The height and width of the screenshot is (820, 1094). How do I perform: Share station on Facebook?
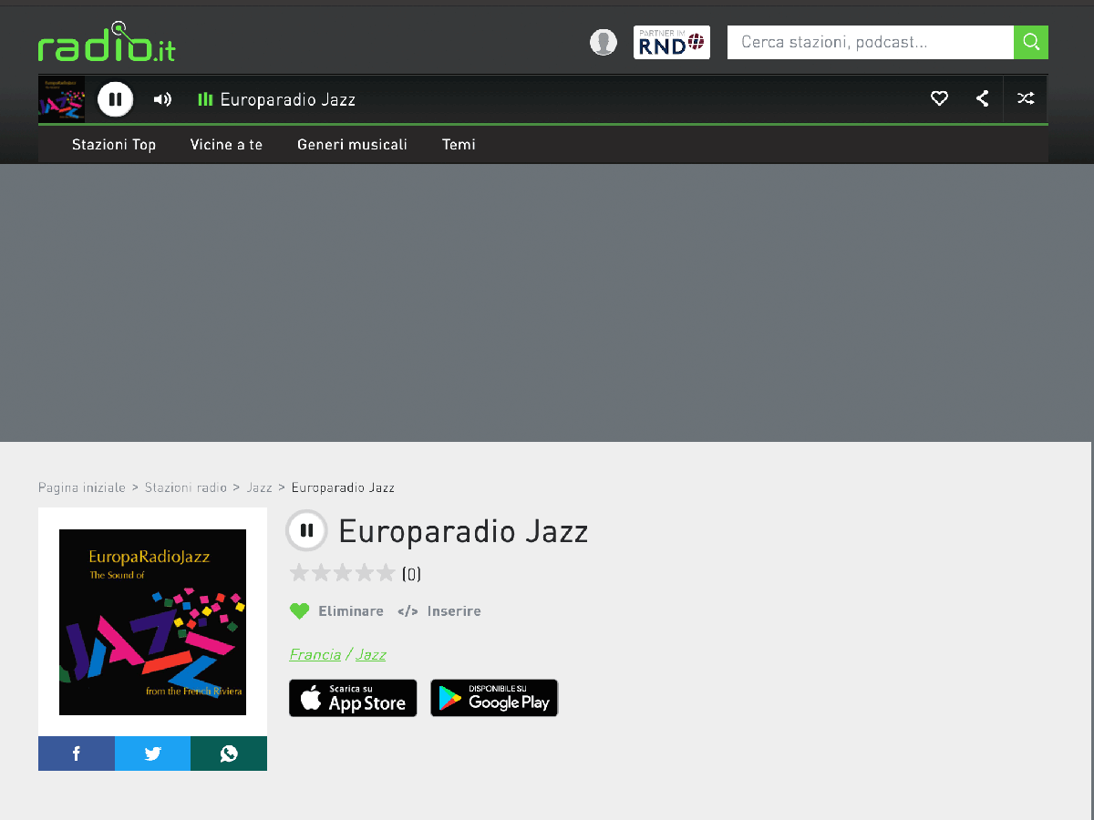click(77, 753)
